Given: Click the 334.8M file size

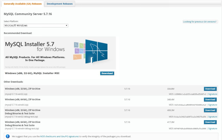Looking at the screenshot, I should point(171,89).
